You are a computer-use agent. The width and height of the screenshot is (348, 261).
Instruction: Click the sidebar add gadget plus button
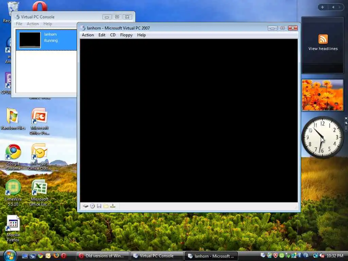pyautogui.click(x=323, y=7)
